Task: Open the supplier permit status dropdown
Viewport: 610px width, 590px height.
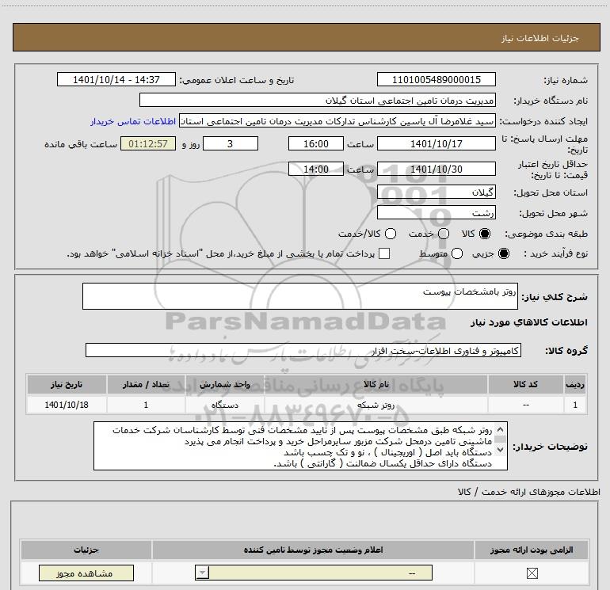Action: coord(314,573)
